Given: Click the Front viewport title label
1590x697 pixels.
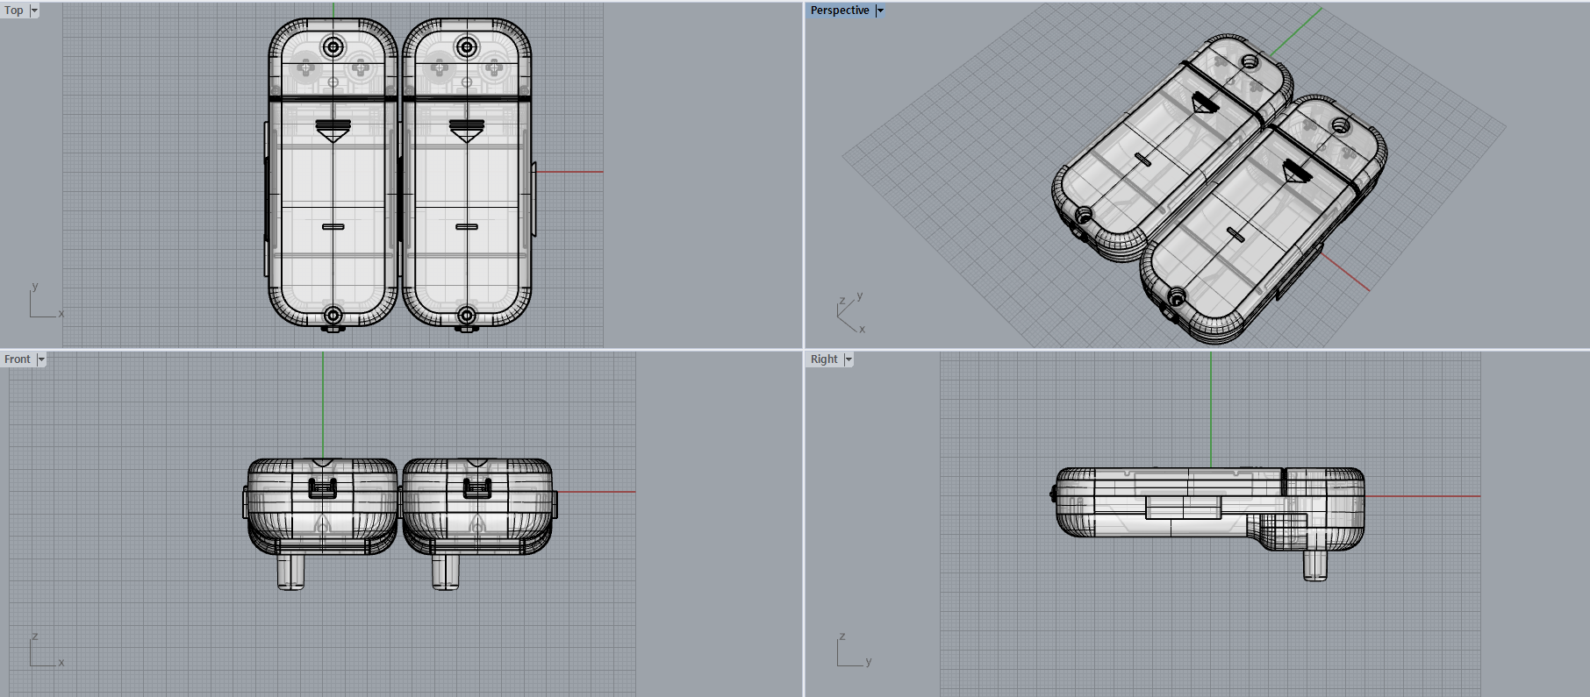Looking at the screenshot, I should tap(18, 359).
